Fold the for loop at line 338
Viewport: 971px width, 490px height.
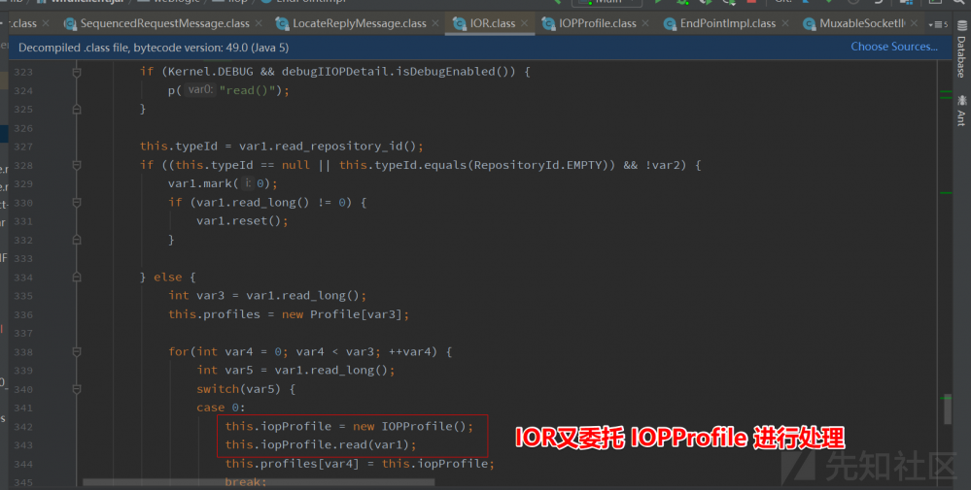[77, 352]
